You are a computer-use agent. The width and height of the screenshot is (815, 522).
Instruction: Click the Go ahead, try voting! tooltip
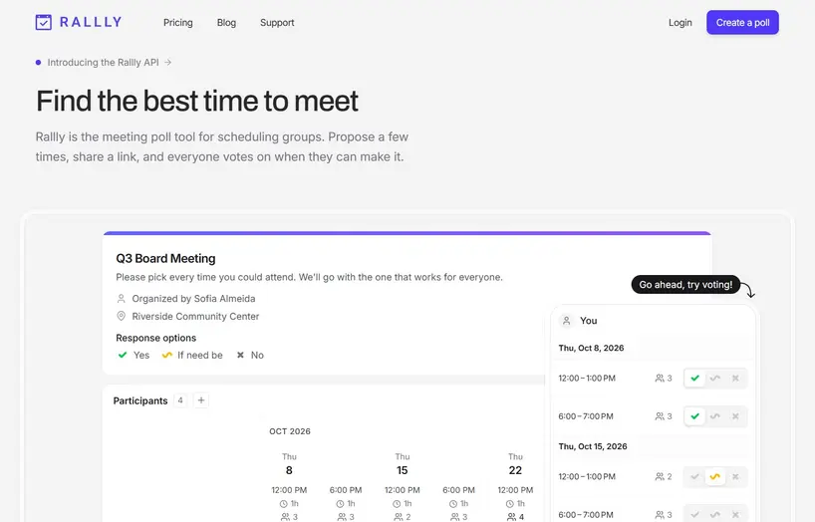click(685, 284)
